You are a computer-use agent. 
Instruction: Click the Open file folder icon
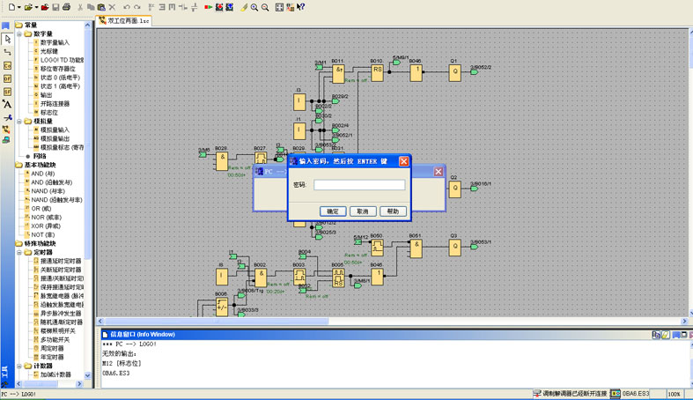point(28,7)
